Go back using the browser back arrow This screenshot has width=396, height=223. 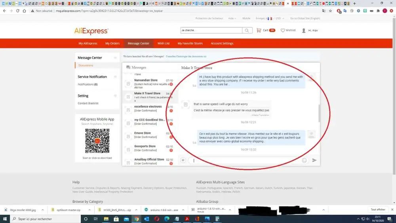click(x=4, y=11)
